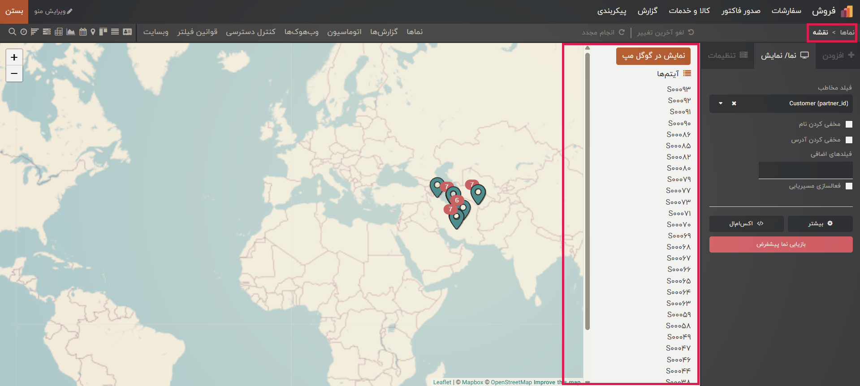Select item S00059 in the list
The image size is (860, 386).
coord(678,314)
